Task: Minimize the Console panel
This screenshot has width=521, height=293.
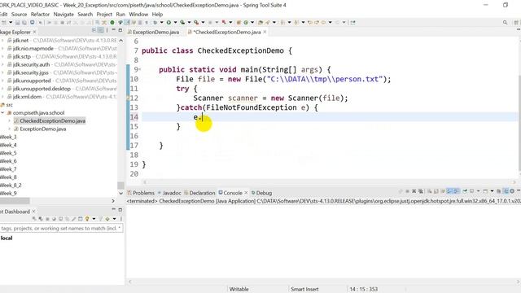Action: click(519, 190)
